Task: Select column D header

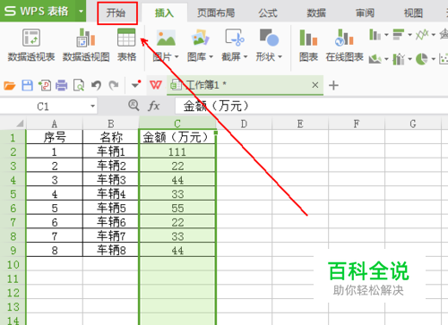Action: pyautogui.click(x=244, y=124)
